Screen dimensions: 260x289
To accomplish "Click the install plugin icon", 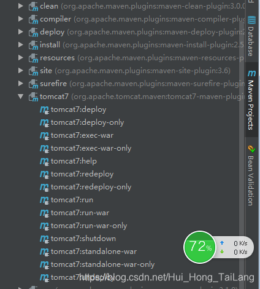I will tap(33, 45).
